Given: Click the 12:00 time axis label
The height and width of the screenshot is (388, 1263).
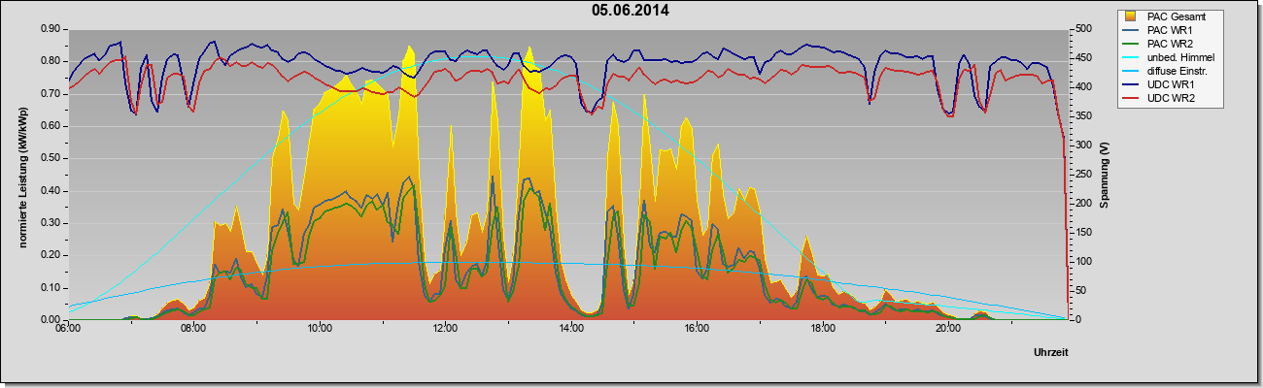Looking at the screenshot, I should coord(446,328).
